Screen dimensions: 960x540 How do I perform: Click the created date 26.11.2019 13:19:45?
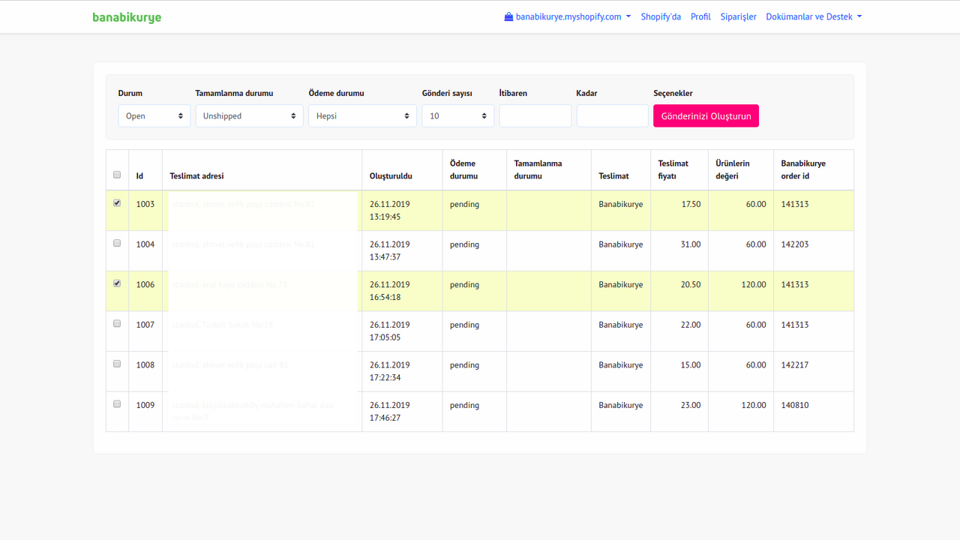coord(390,210)
